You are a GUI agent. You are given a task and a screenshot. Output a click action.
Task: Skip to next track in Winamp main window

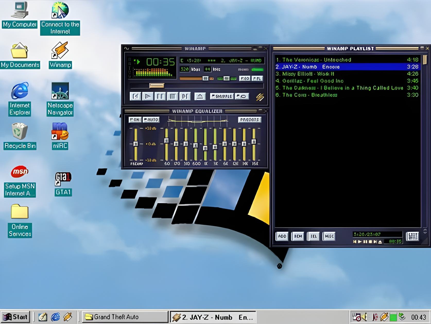(x=185, y=96)
